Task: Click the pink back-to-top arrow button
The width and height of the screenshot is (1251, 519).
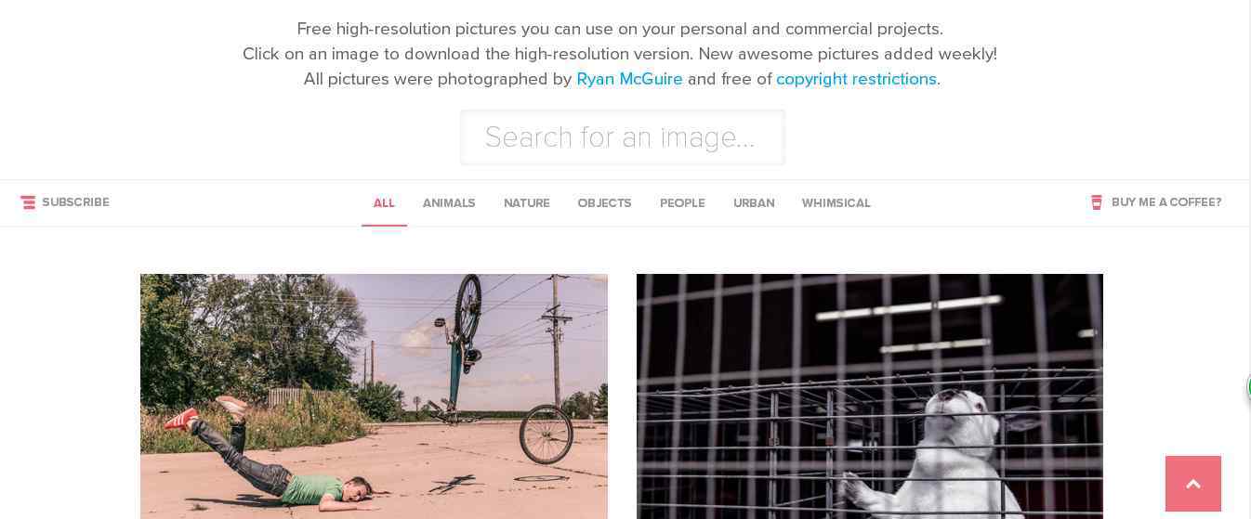Action: 1193,484
